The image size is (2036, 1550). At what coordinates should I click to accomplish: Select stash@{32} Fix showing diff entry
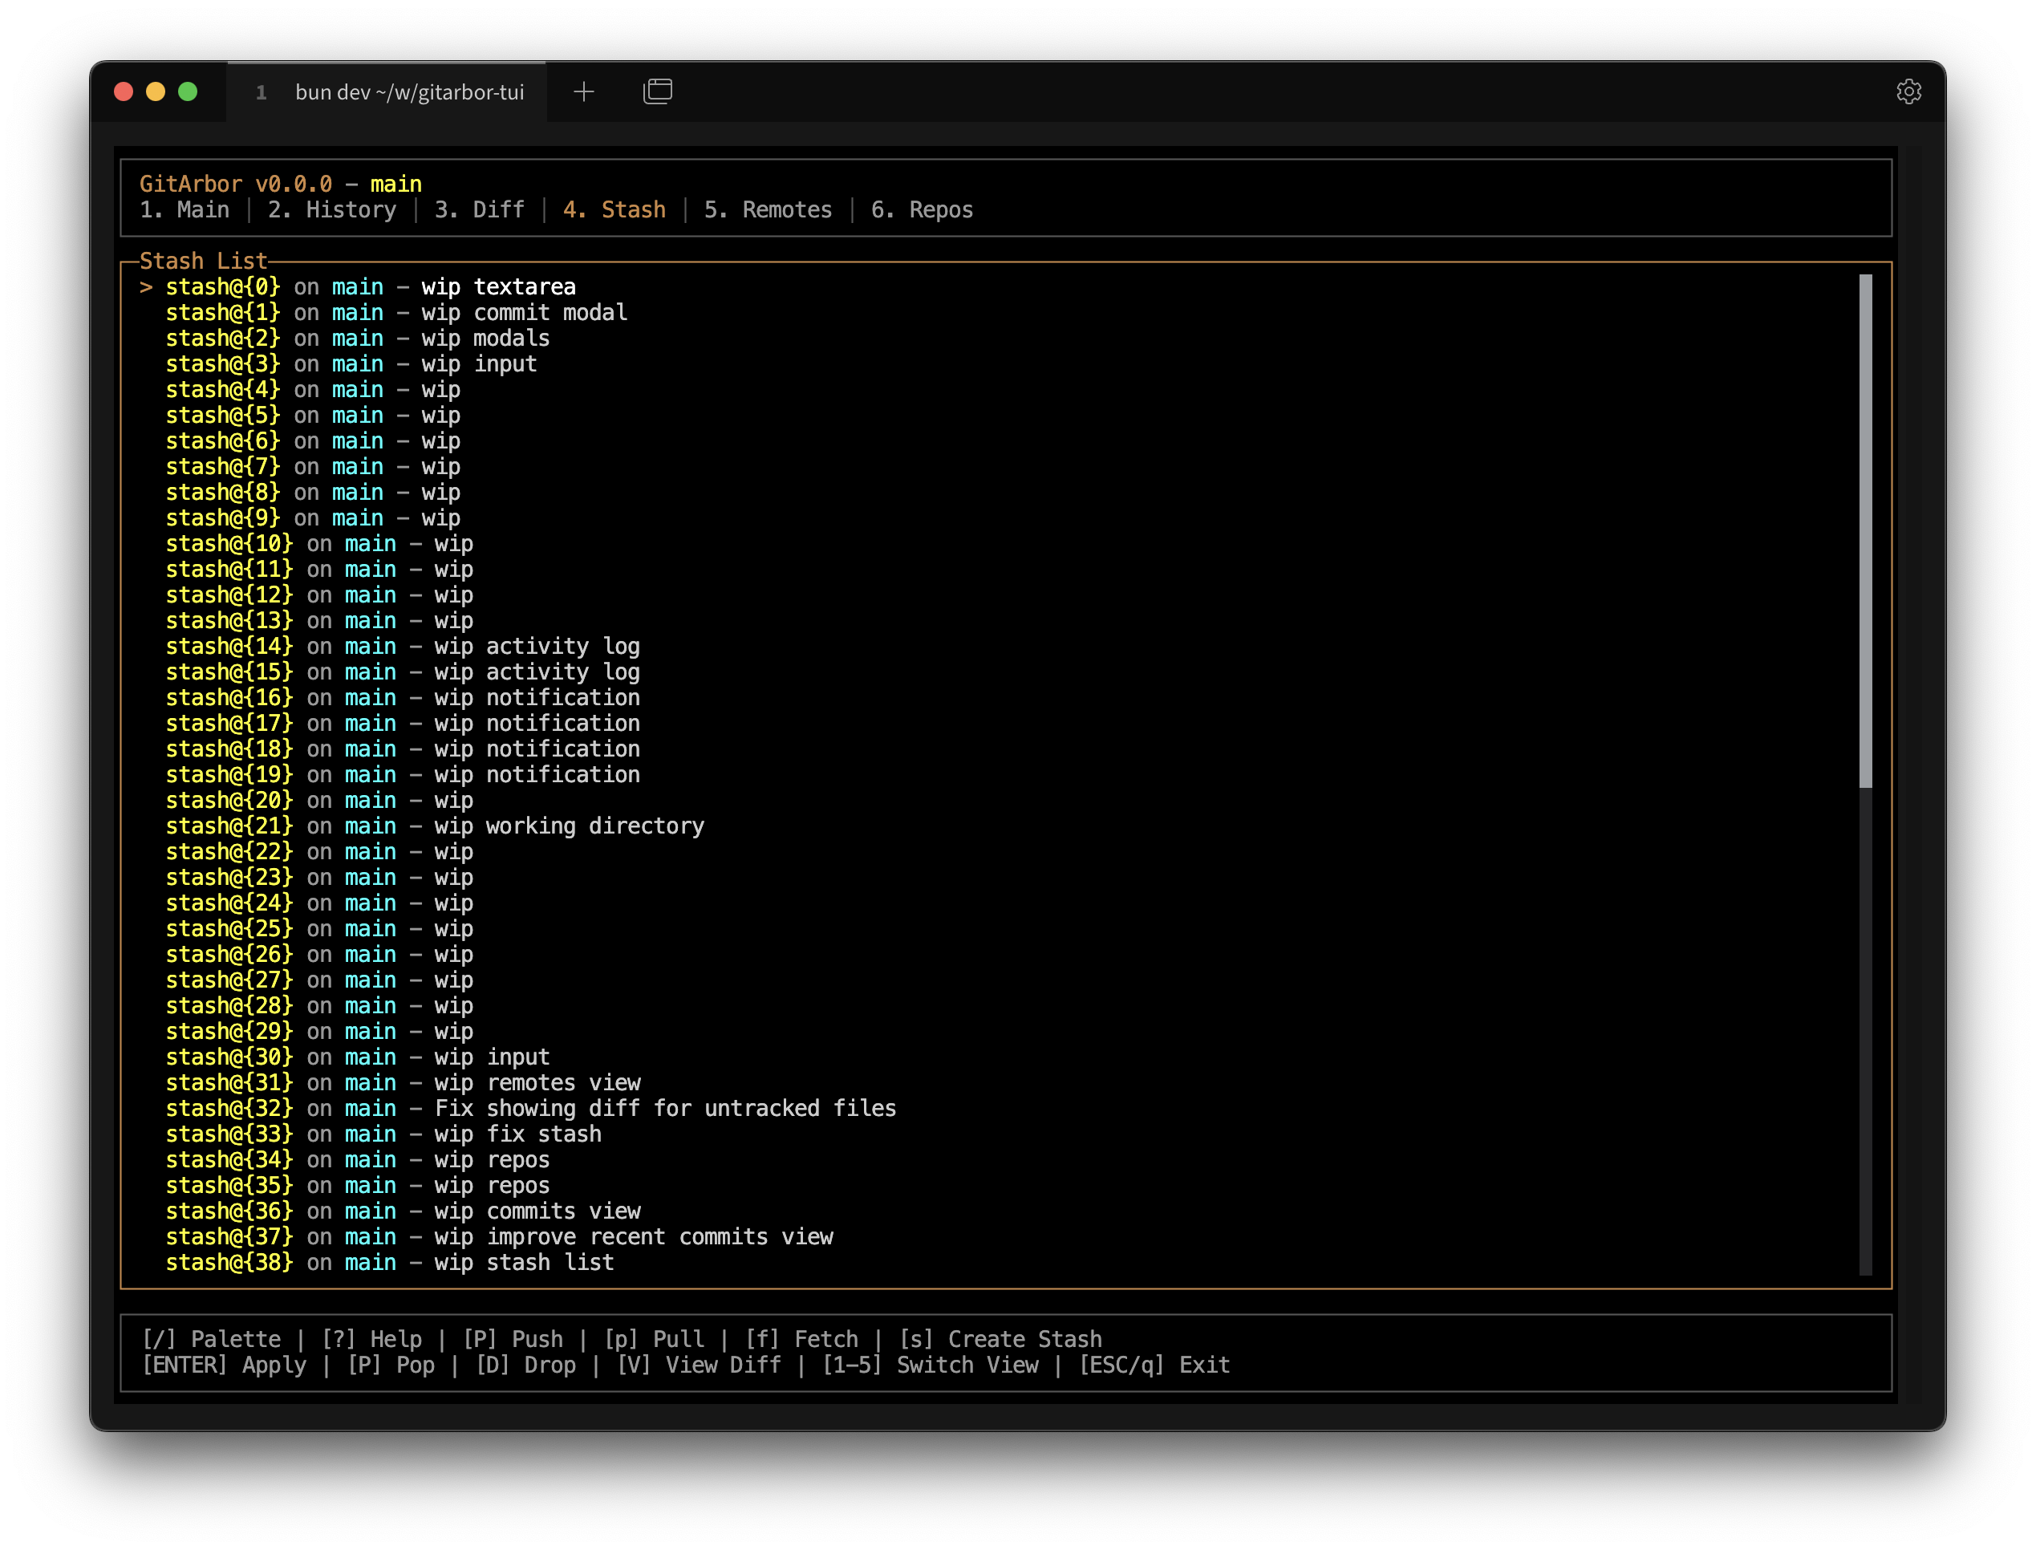pyautogui.click(x=530, y=1108)
